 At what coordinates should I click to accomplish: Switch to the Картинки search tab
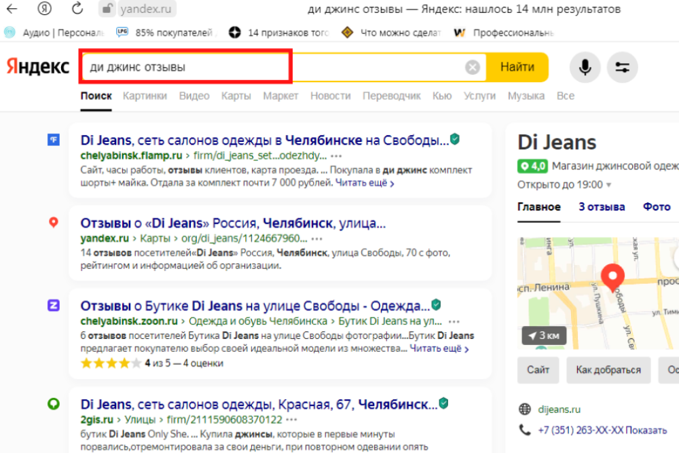145,96
